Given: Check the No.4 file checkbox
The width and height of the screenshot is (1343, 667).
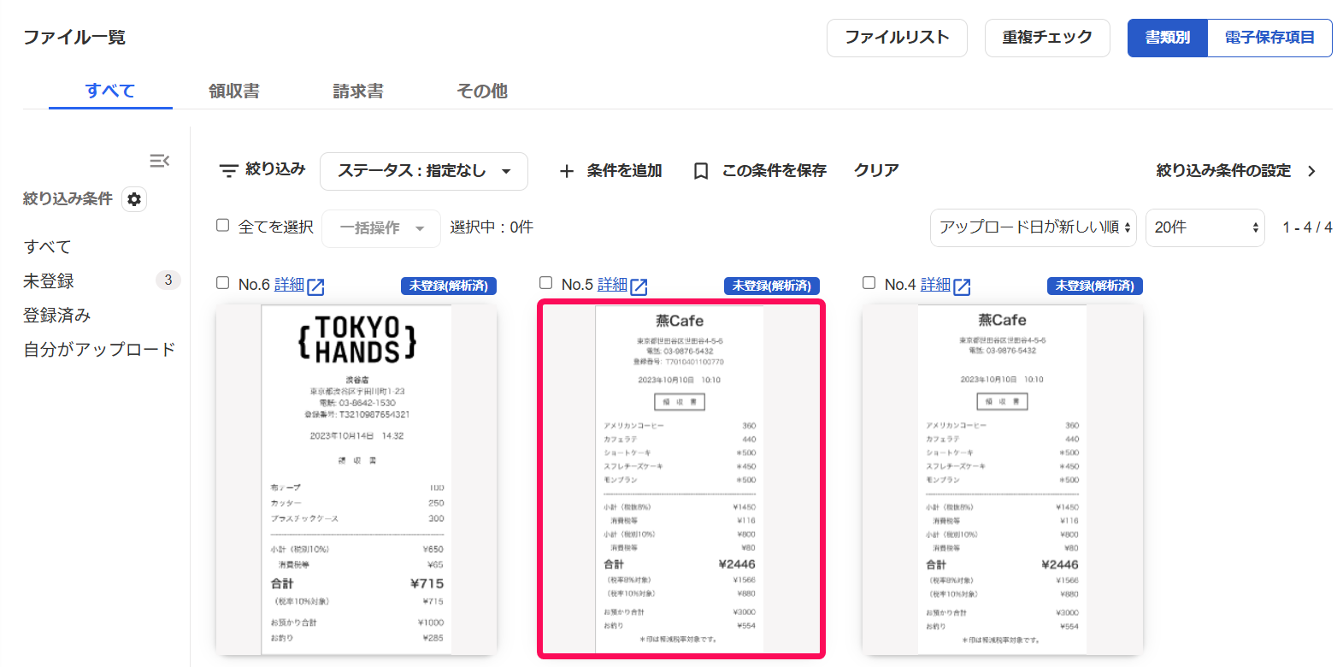Looking at the screenshot, I should 869,283.
